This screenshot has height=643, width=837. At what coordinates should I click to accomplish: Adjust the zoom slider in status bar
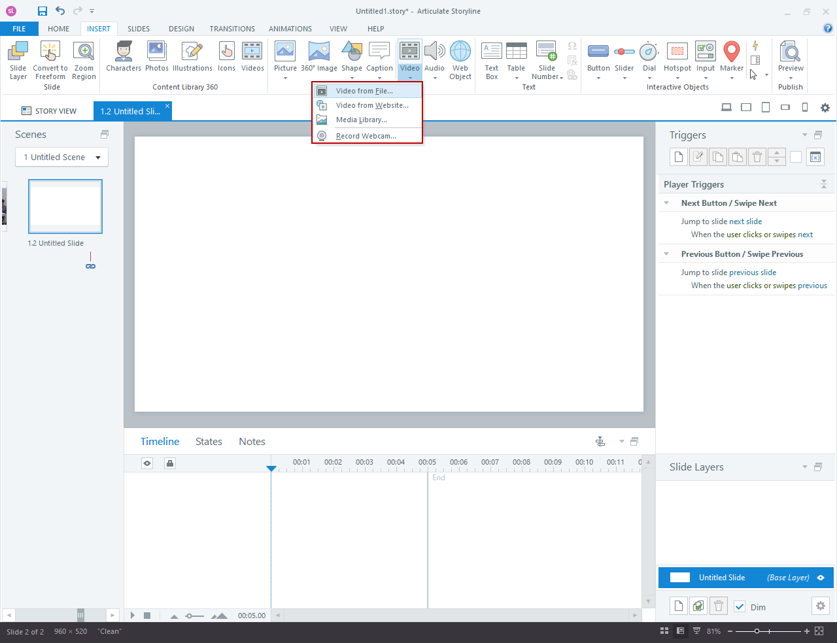(757, 631)
